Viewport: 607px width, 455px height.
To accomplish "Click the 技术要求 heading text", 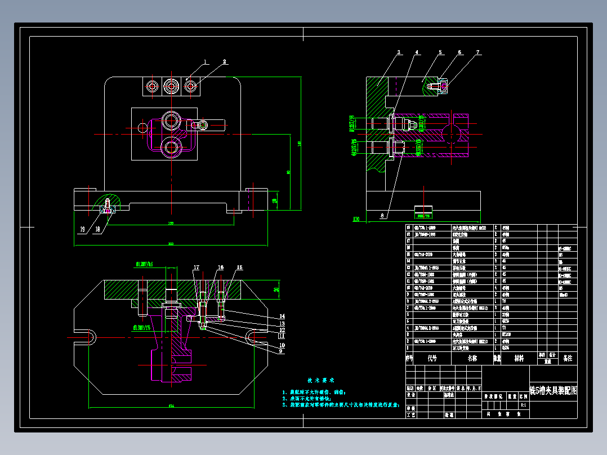I will pos(321,380).
